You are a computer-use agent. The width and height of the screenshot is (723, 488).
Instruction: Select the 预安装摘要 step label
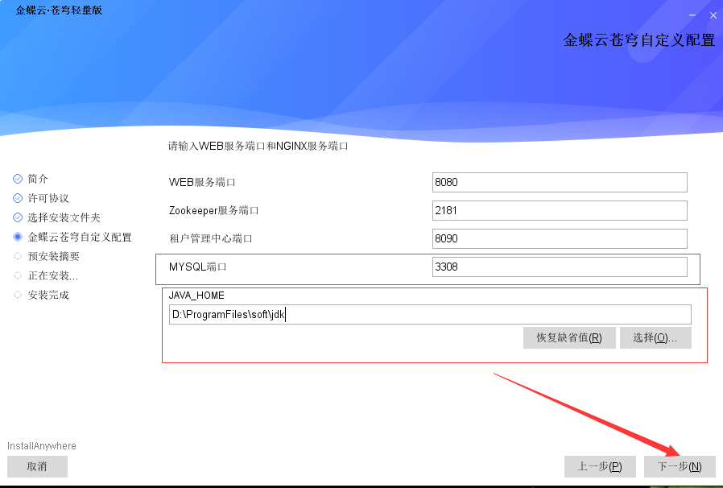[x=53, y=256]
